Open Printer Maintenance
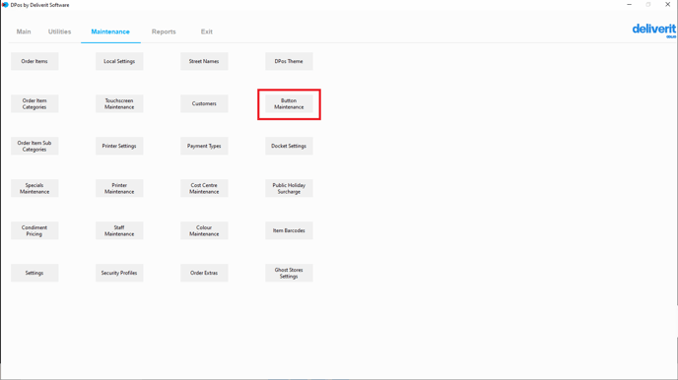The width and height of the screenshot is (678, 380). point(119,188)
